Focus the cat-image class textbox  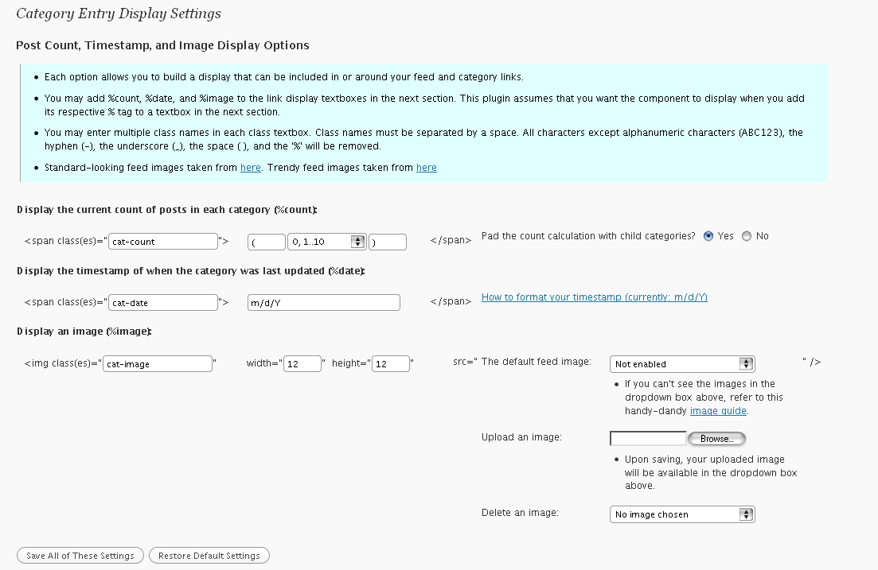coord(158,363)
